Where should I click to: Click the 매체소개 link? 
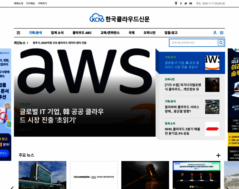click(19, 3)
